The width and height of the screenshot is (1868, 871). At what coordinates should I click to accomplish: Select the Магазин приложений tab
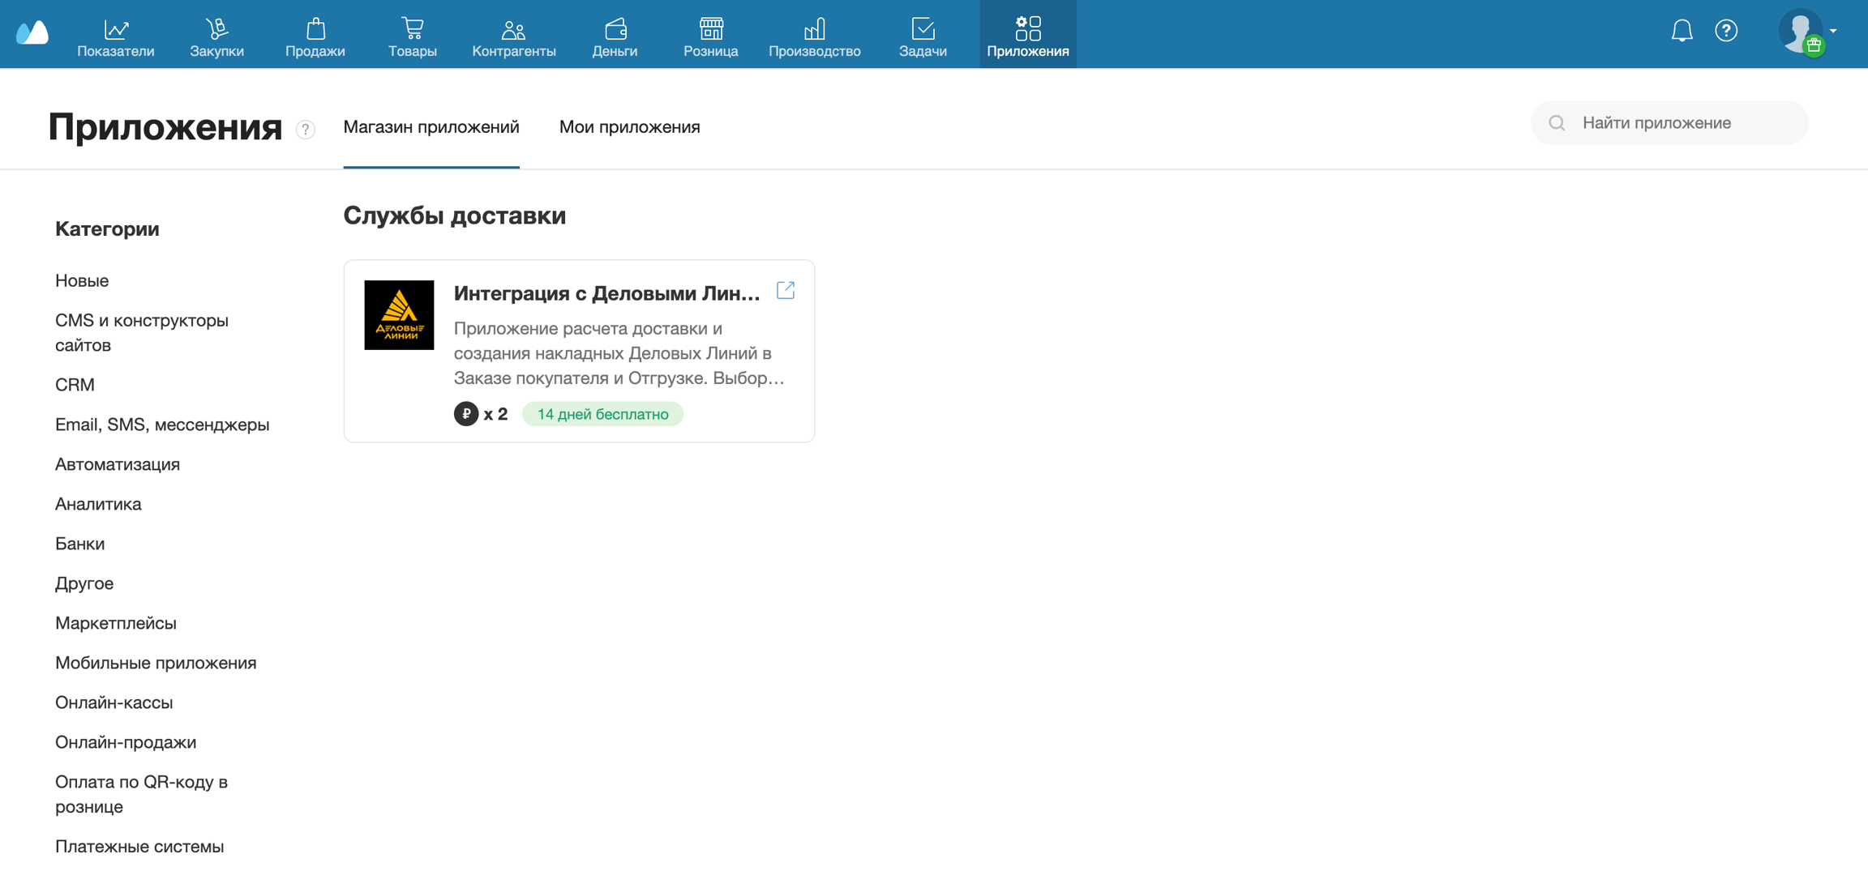click(x=431, y=126)
